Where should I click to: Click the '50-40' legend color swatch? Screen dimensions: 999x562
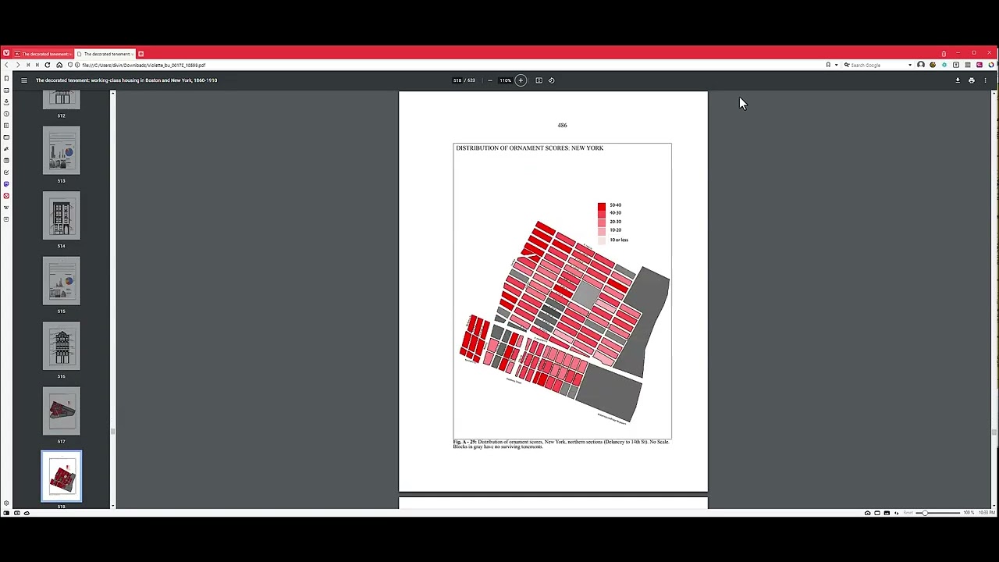pyautogui.click(x=601, y=206)
